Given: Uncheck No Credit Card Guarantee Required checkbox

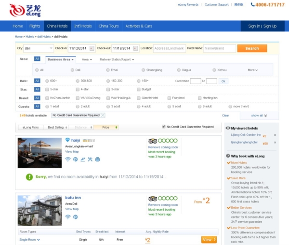Looking at the screenshot, I should pyautogui.click(x=163, y=127).
